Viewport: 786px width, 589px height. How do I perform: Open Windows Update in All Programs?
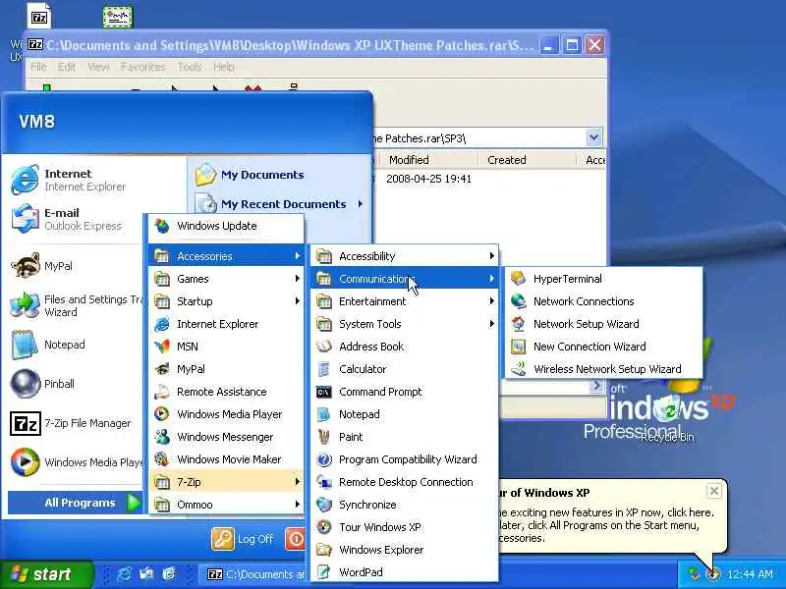227,226
